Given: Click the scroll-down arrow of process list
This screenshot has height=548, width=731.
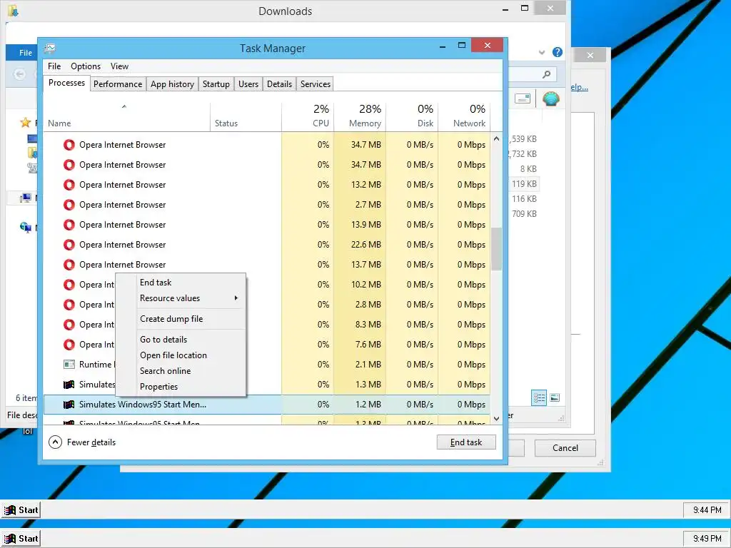Looking at the screenshot, I should tap(497, 418).
